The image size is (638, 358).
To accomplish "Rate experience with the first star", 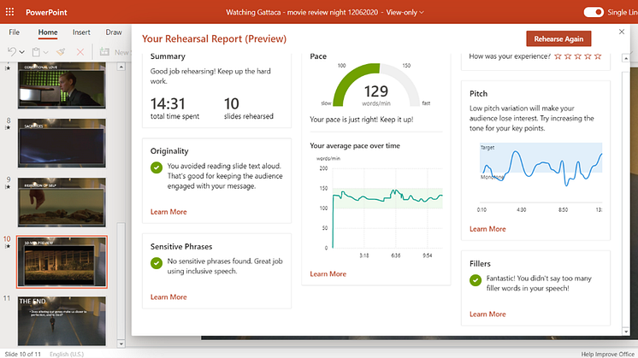I will pos(558,56).
